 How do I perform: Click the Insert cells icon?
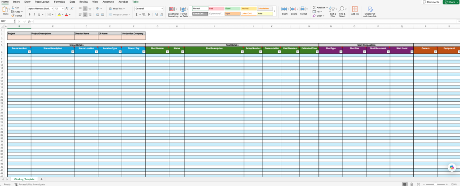[x=284, y=9]
